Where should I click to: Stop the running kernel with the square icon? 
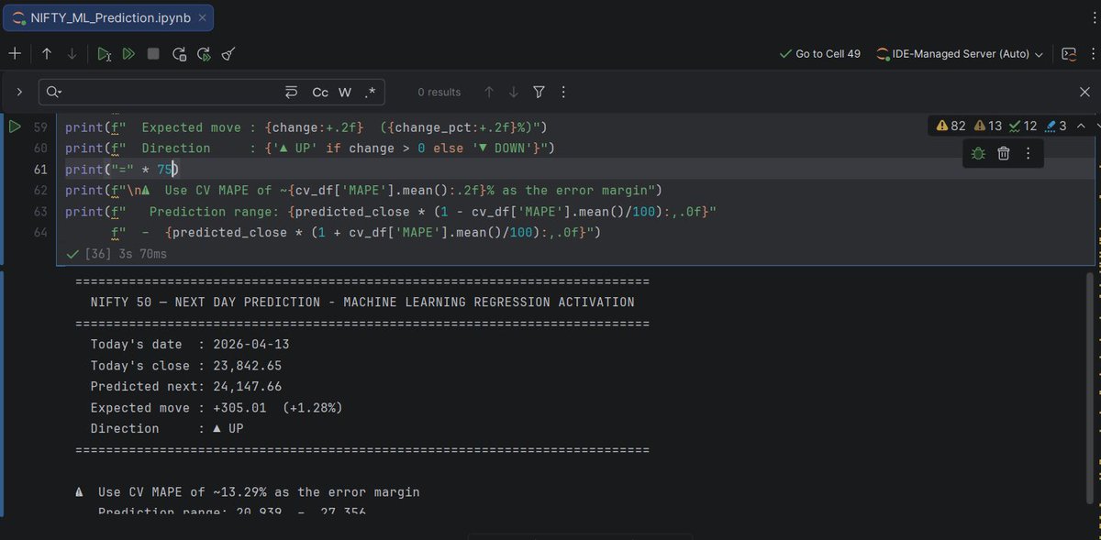point(155,53)
